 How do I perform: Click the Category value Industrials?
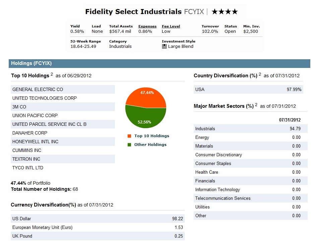click(x=120, y=46)
